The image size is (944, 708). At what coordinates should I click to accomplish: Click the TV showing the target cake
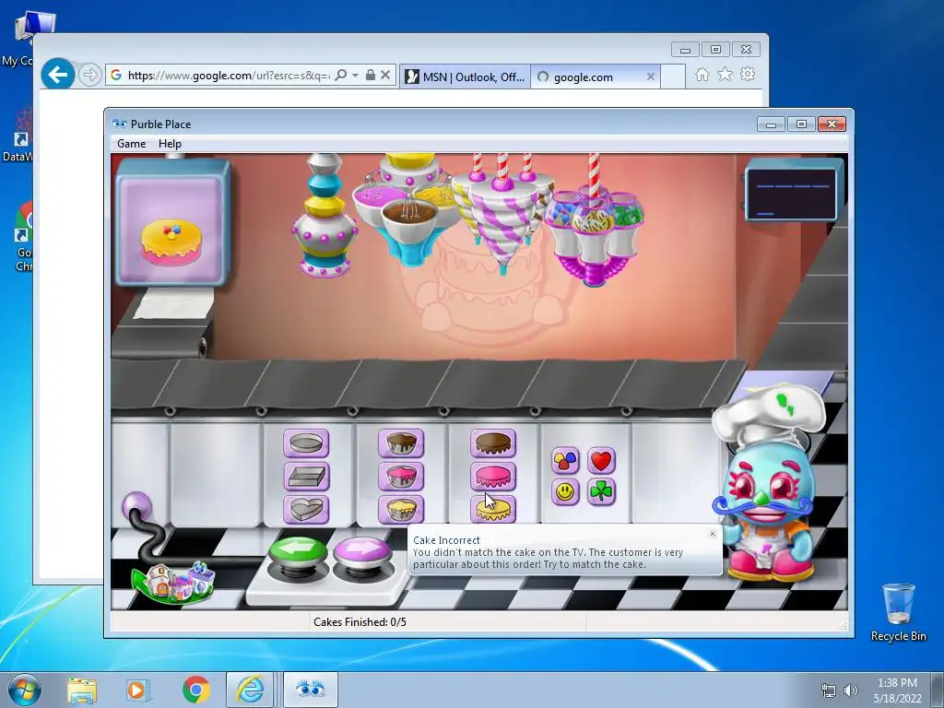[172, 222]
